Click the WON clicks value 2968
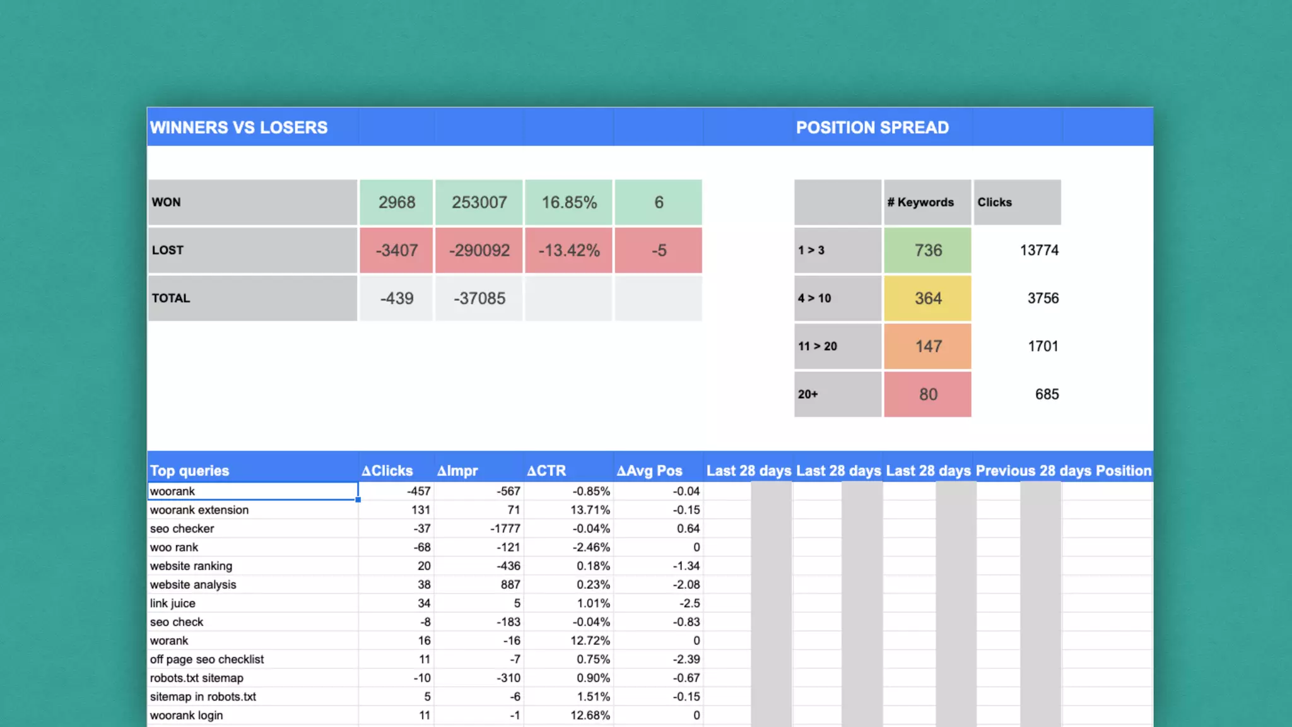The width and height of the screenshot is (1292, 727). (x=396, y=203)
